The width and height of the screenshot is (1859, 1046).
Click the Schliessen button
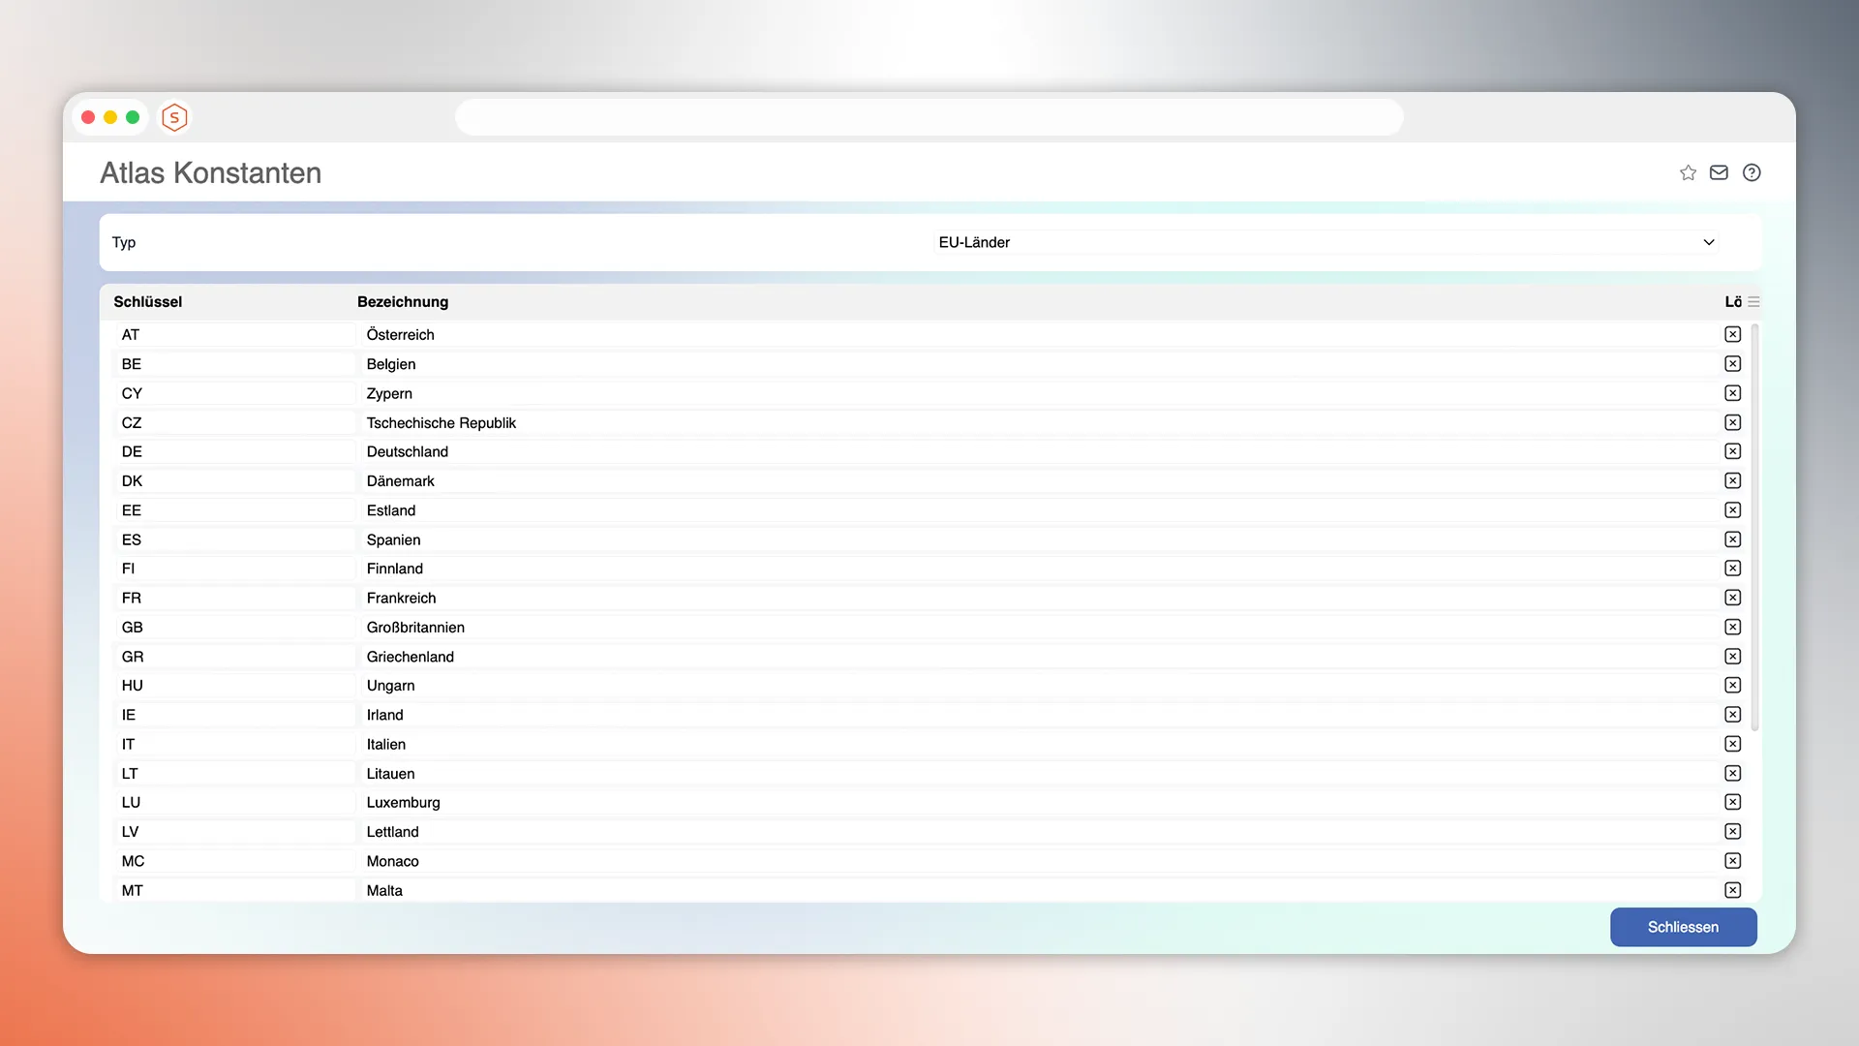(1683, 927)
